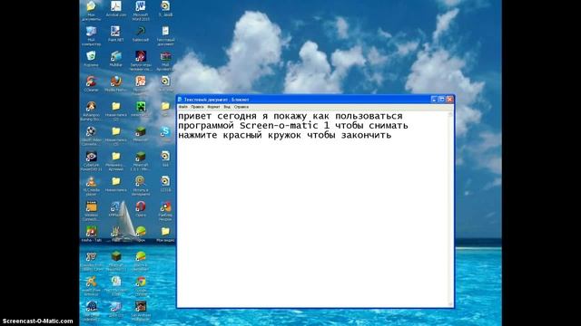581x326 pixels.
Task: Click the word закончить in Notepad text
Action: (x=366, y=135)
